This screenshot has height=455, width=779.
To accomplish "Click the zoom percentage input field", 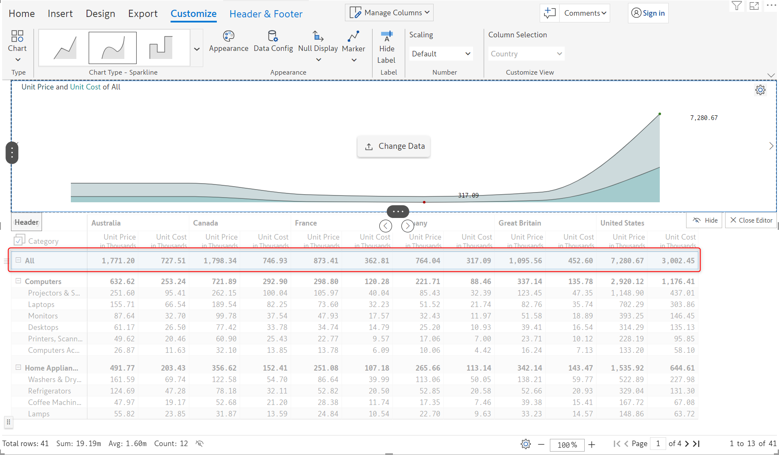I will click(567, 444).
